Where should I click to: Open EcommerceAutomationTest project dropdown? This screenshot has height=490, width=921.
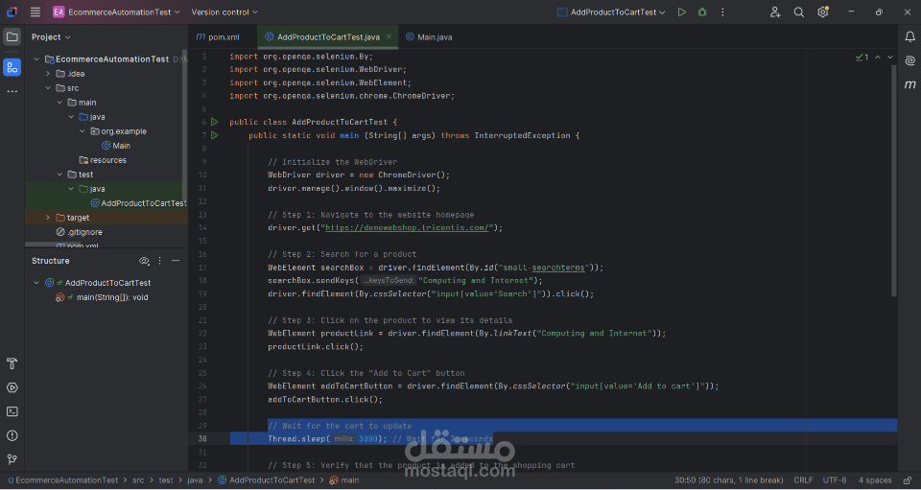coord(116,12)
